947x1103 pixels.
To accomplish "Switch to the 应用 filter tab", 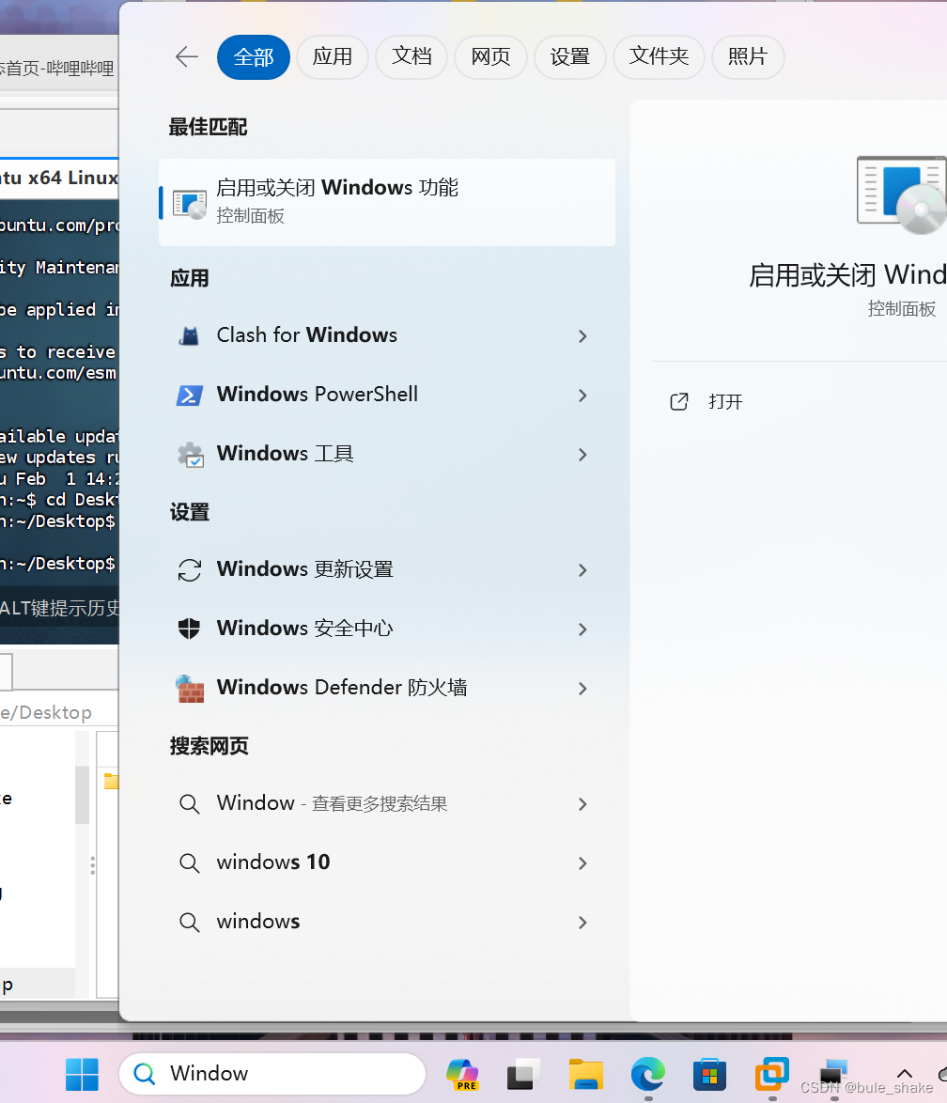I will tap(332, 57).
